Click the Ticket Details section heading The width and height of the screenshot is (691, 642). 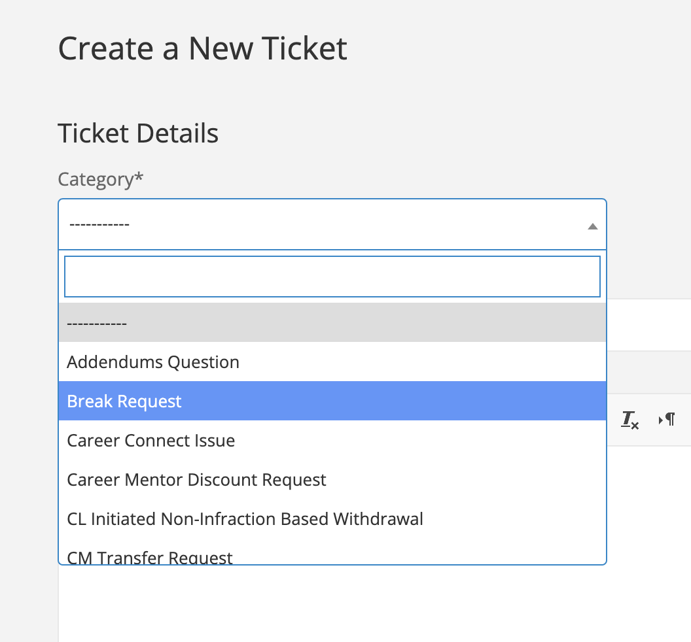pos(138,133)
